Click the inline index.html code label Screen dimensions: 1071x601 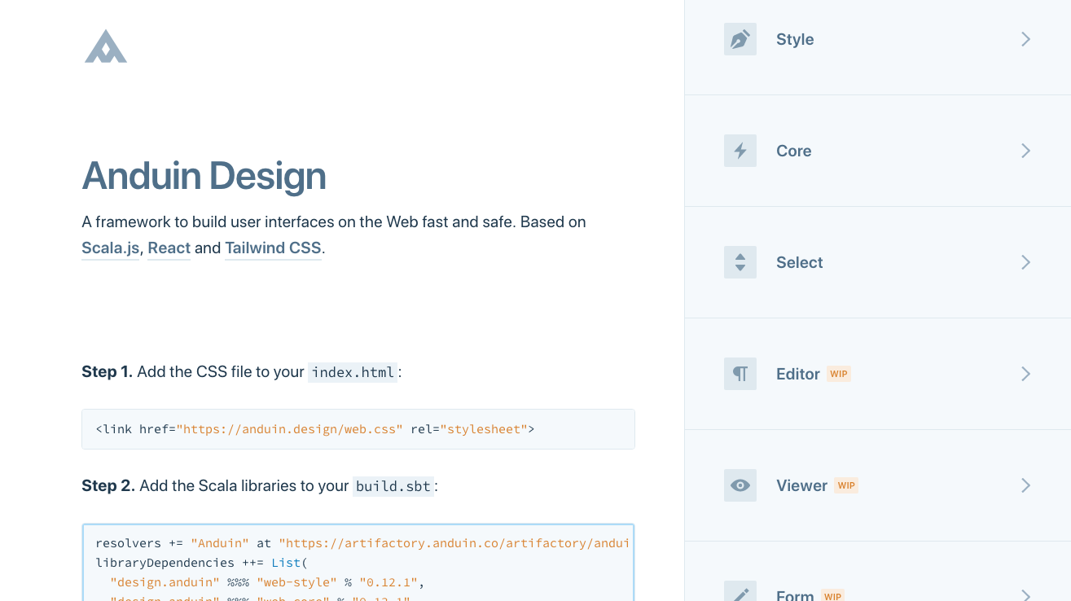click(353, 372)
